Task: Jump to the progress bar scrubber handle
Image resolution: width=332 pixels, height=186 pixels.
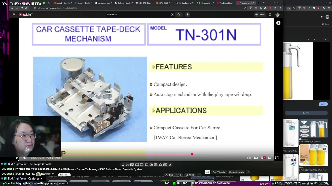Action: [x=192, y=154]
